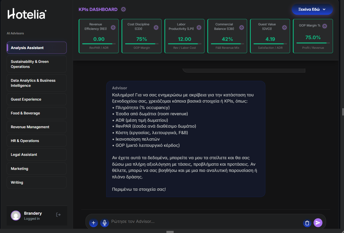Select Analysis Assistant advisor
The image size is (344, 233).
pos(37,48)
